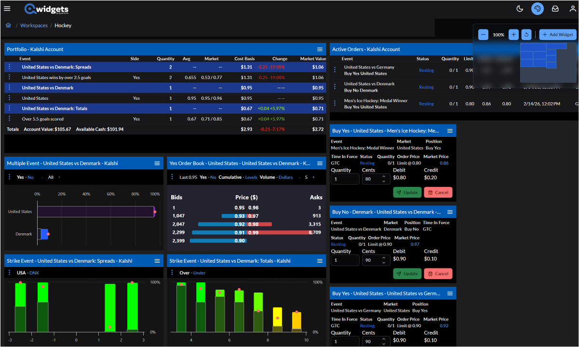Open Yes Order Book widget menu

(319, 163)
